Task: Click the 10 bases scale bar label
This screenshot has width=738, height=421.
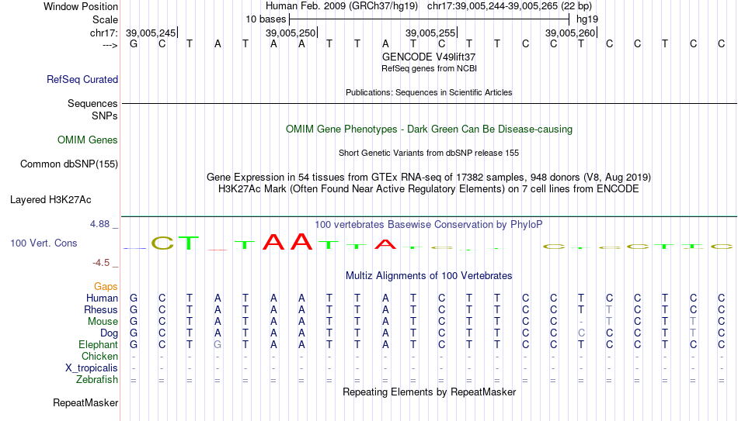Action: point(266,19)
